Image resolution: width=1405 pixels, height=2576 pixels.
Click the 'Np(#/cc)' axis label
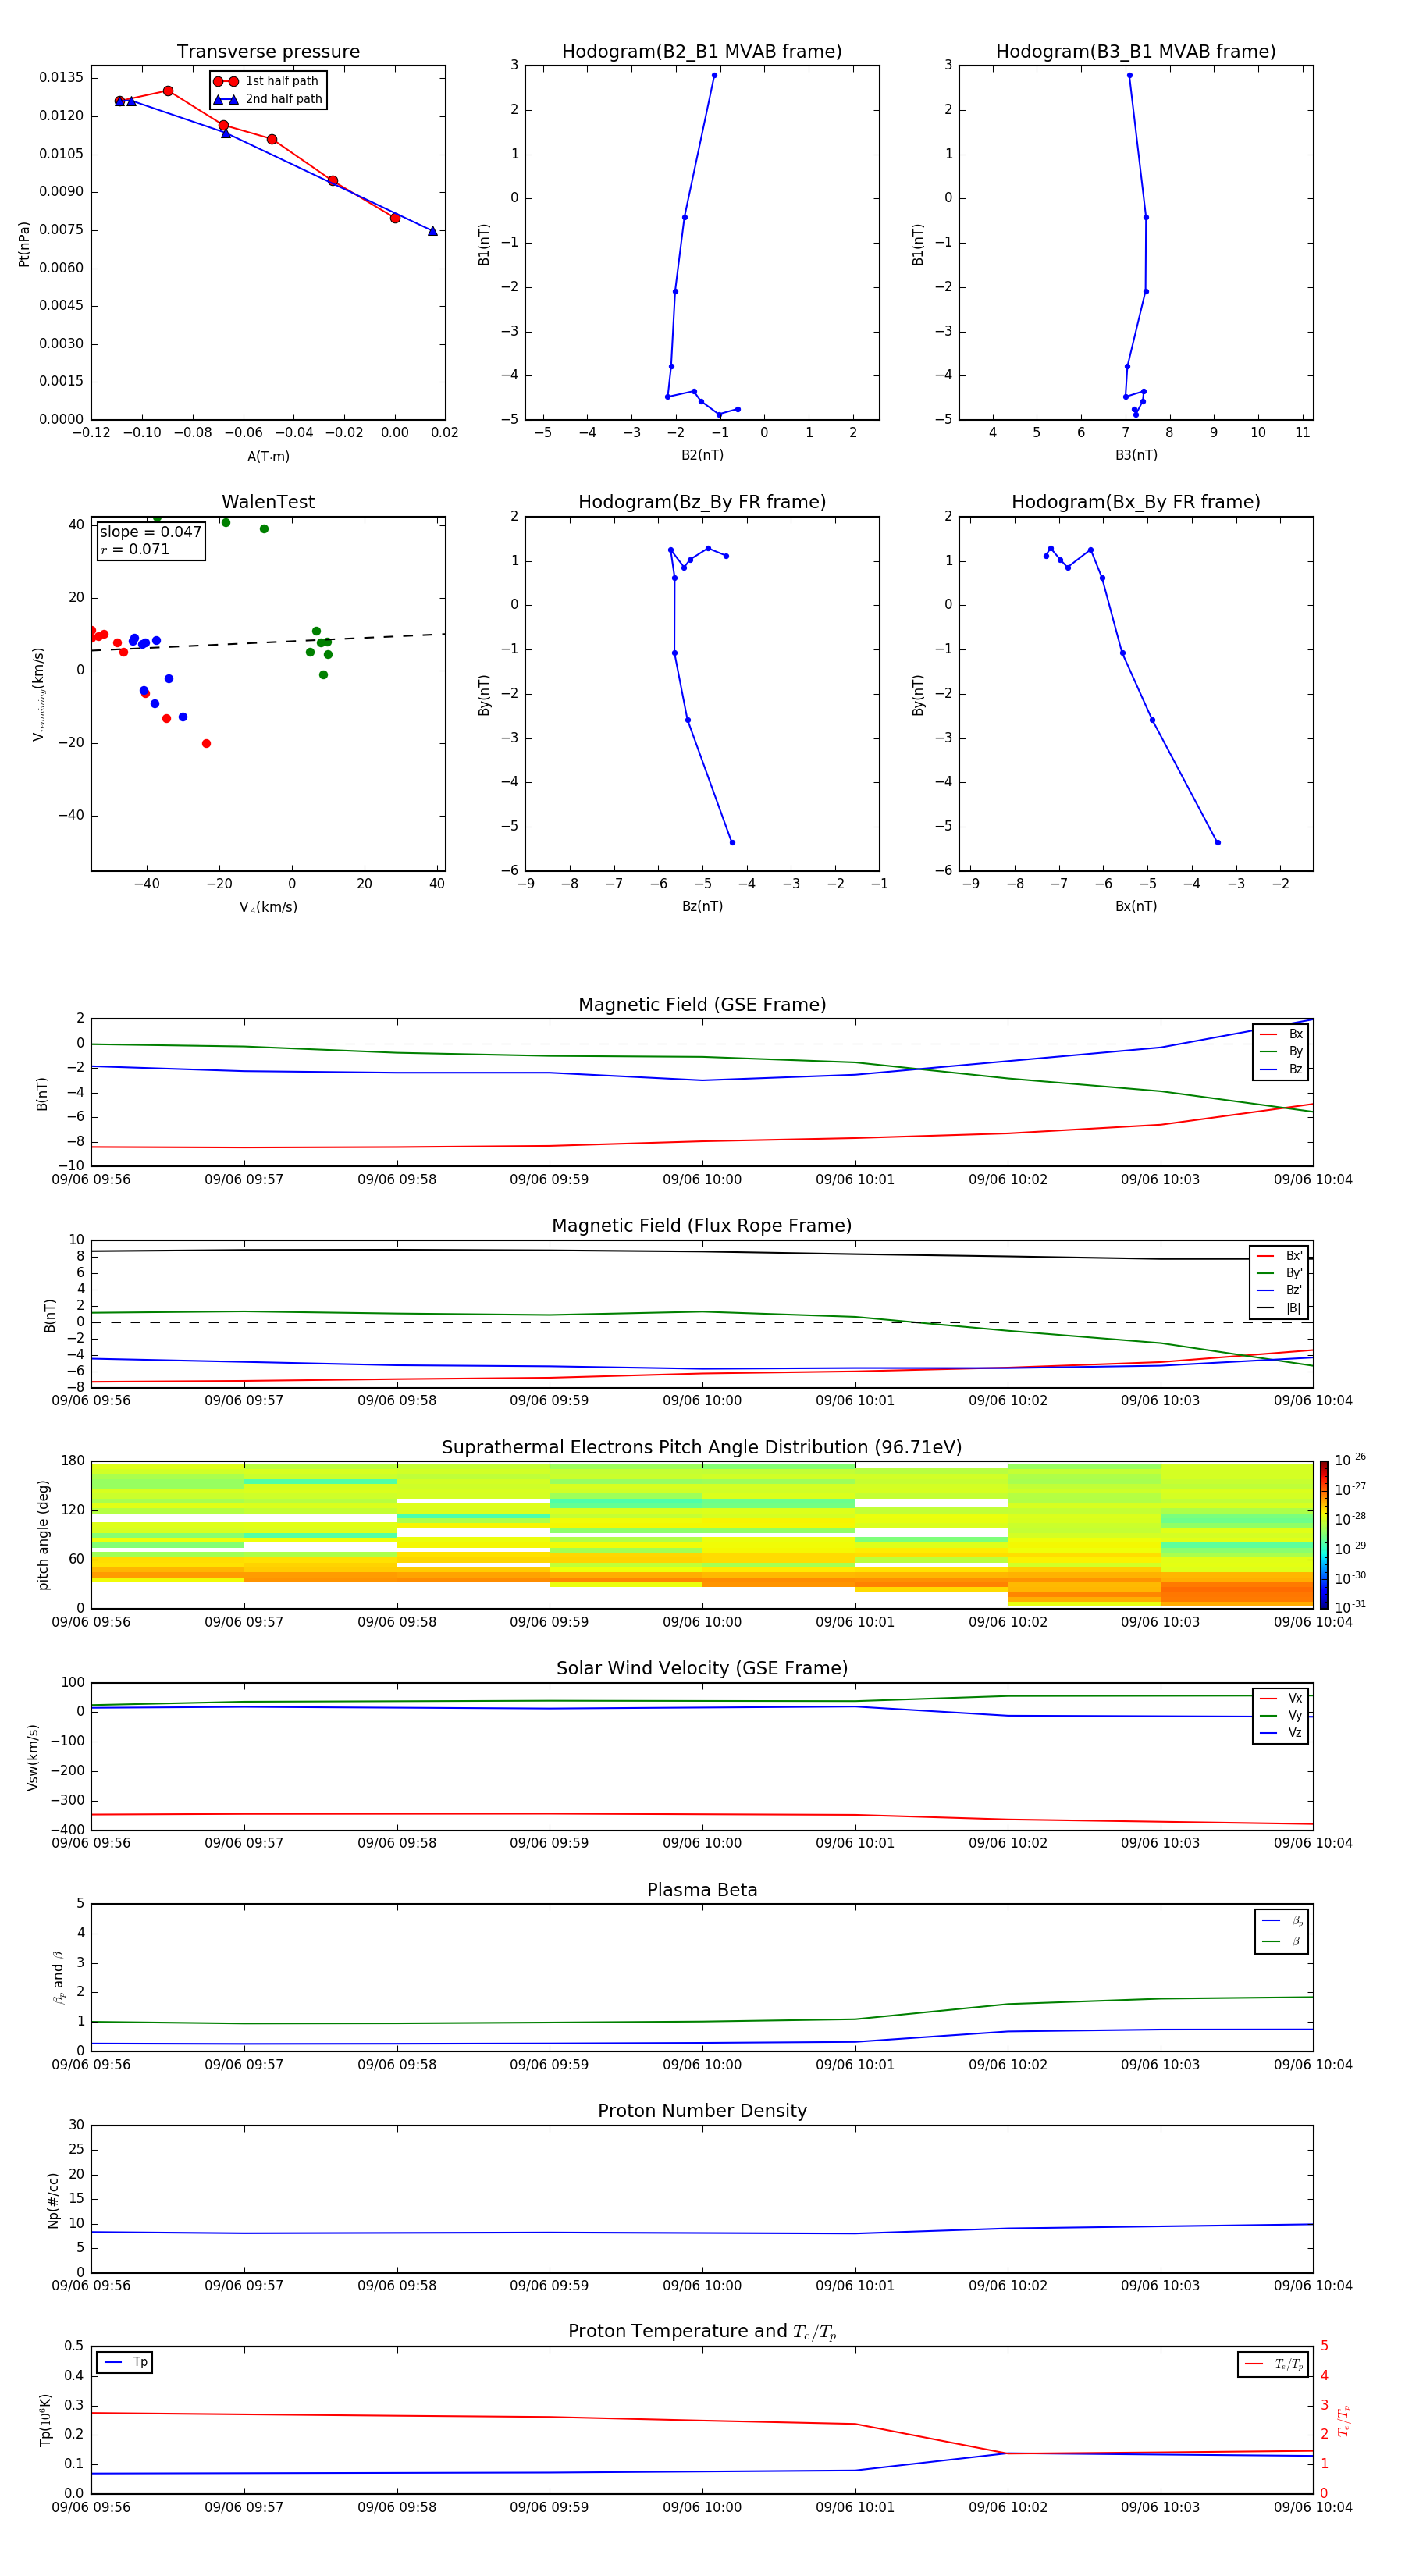point(53,2199)
